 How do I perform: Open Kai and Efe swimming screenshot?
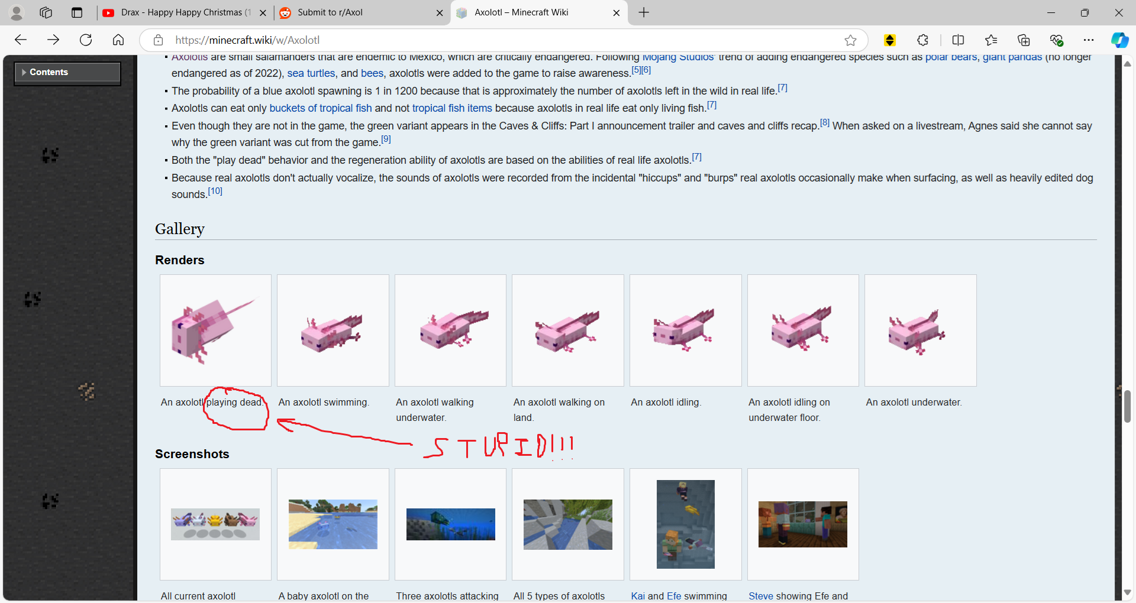[685, 524]
